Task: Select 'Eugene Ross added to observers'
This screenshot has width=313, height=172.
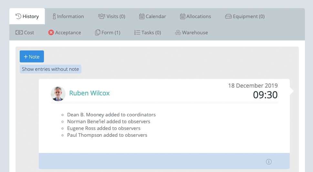Action: (104, 128)
